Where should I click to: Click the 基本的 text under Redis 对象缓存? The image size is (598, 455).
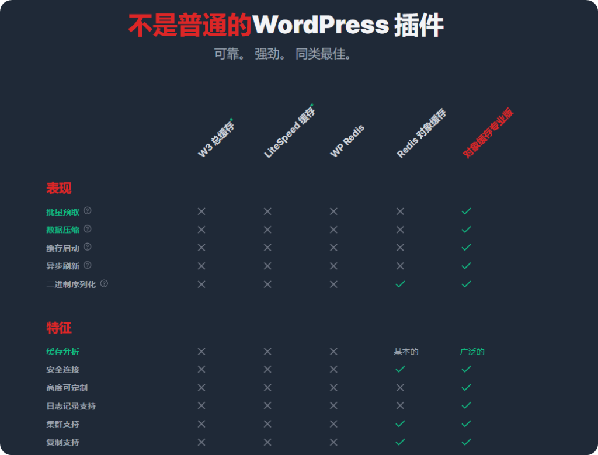(406, 352)
